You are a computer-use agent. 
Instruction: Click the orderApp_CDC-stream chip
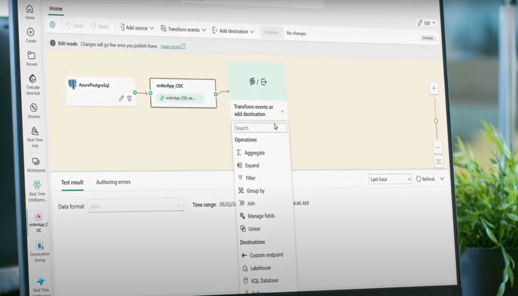click(x=180, y=98)
